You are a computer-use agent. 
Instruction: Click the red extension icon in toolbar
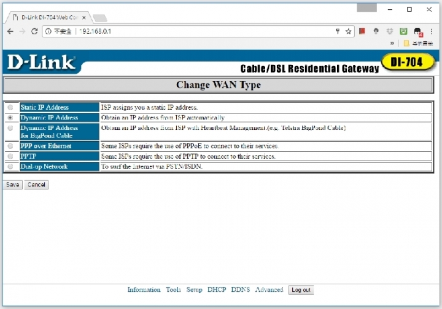[362, 31]
